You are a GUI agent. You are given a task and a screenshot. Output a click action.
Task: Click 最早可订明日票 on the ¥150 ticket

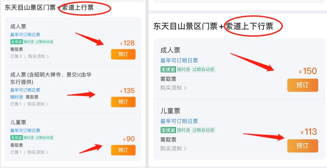pyautogui.click(x=179, y=61)
